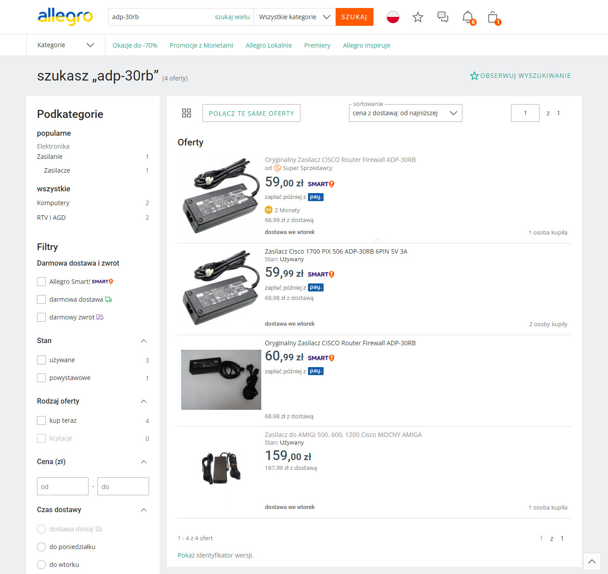Image resolution: width=608 pixels, height=574 pixels.
Task: Click 'POŁĄCZ TE SAME OFERTY' button
Action: [251, 113]
